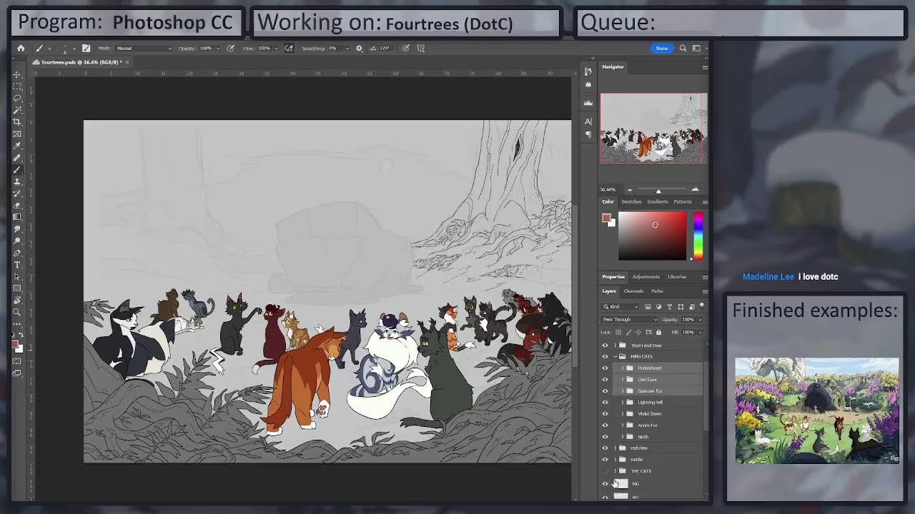Viewport: 915px width, 514px height.
Task: Open smoothing options gear icon
Action: [359, 49]
